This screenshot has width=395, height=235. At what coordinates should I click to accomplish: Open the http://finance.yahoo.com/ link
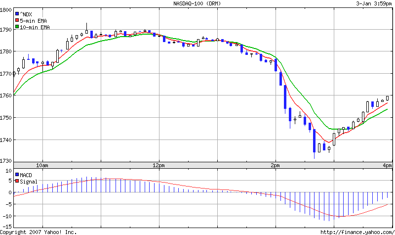click(x=357, y=232)
